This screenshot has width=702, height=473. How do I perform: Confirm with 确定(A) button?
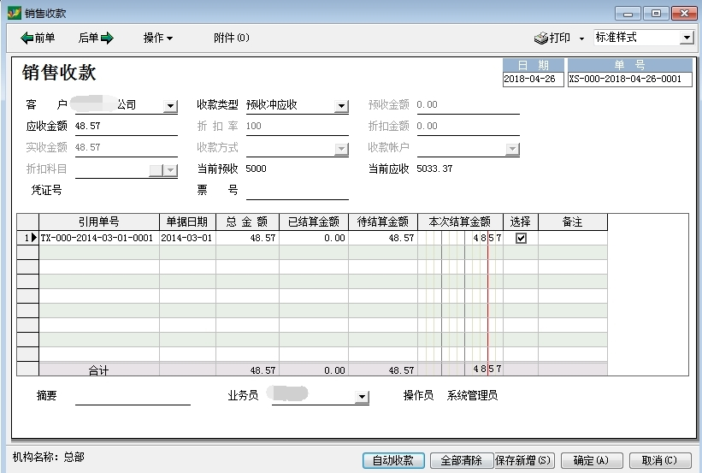tap(592, 460)
